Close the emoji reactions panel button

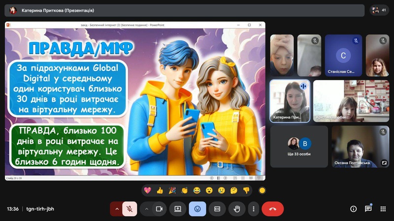pos(197,209)
